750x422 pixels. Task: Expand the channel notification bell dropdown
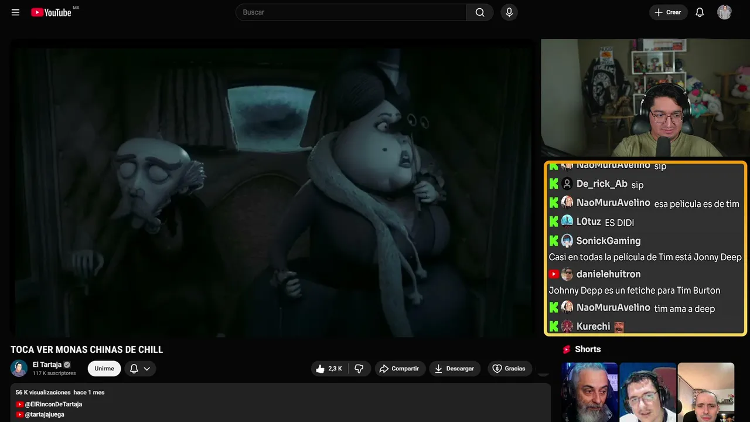coord(140,369)
